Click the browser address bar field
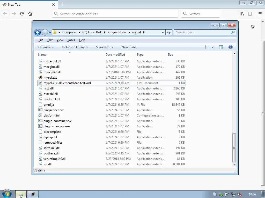This screenshot has height=198, width=265. 115,14
